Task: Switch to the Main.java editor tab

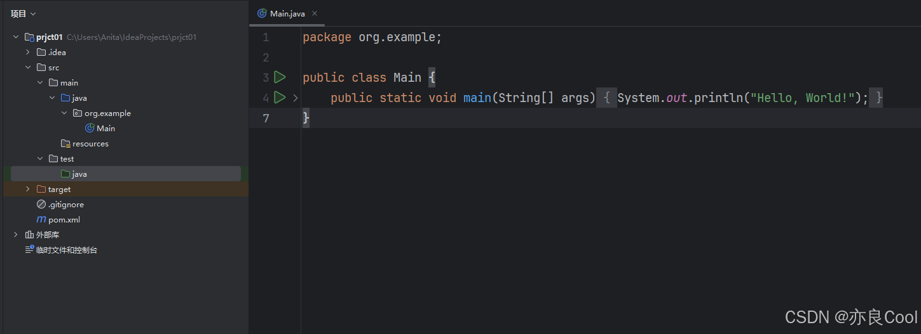Action: [287, 13]
